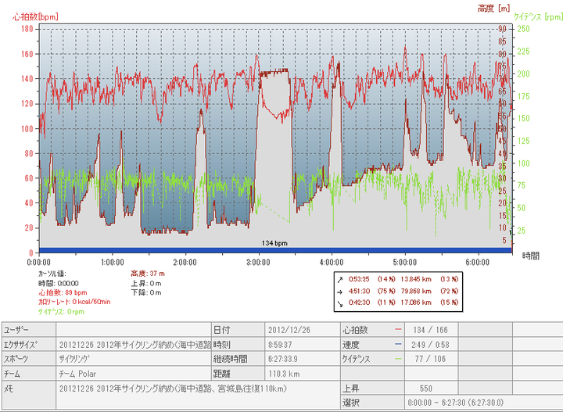
Task: Click the 心拍数[bpm] axis title
Action: pyautogui.click(x=35, y=16)
